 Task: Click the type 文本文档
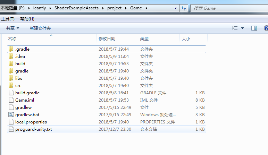pyautogui.click(x=149, y=129)
